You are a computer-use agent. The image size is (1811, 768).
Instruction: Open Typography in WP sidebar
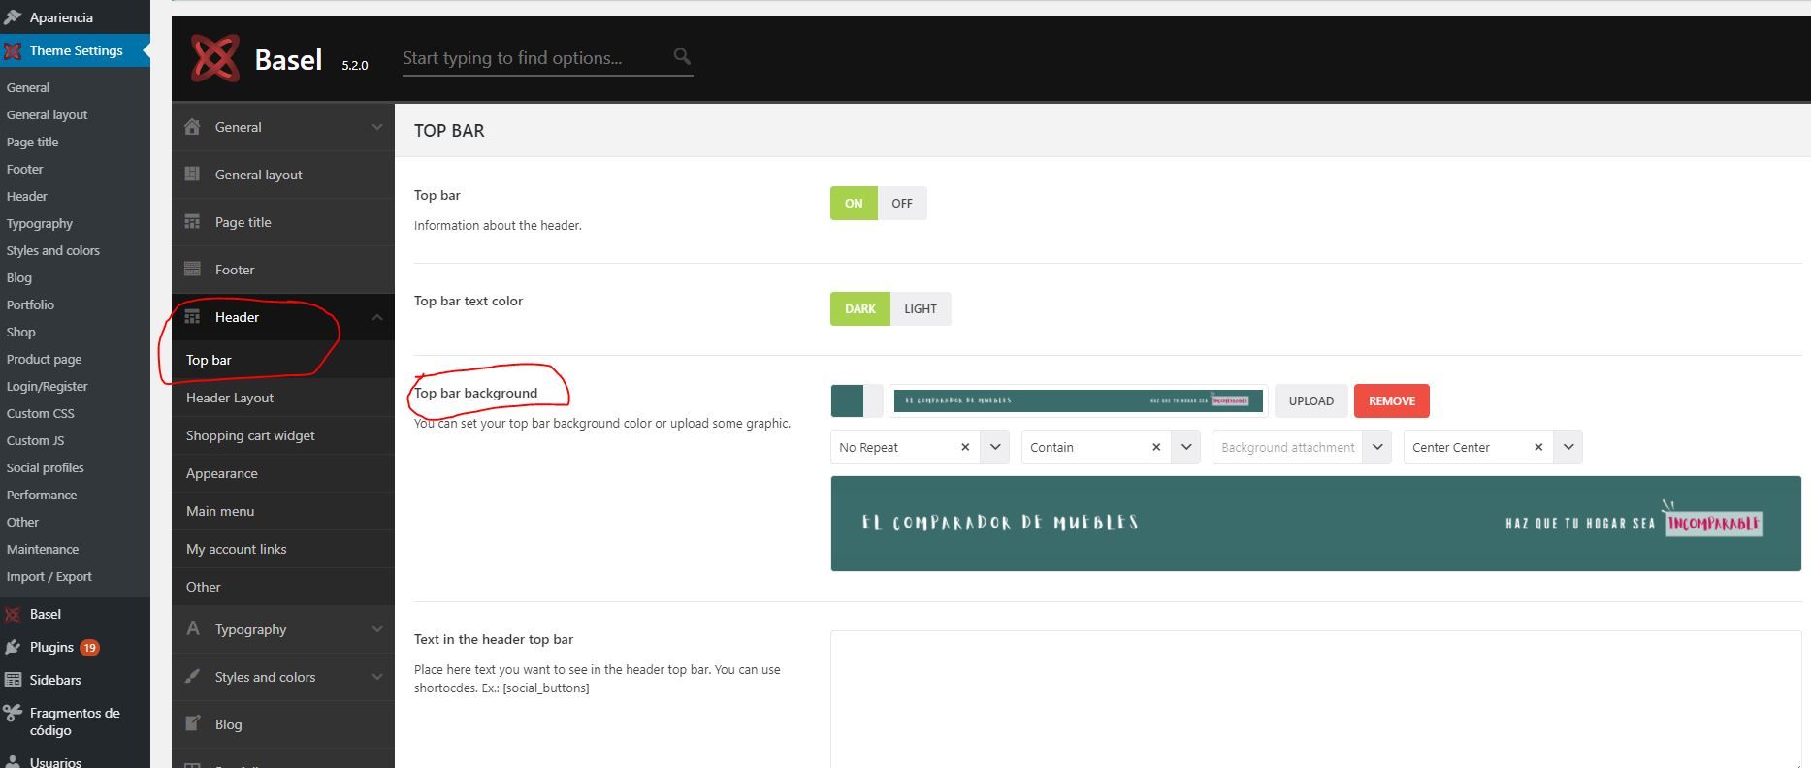[x=40, y=223]
